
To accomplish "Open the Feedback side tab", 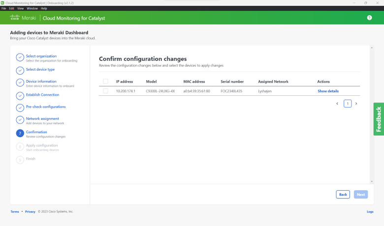I will pos(378,119).
